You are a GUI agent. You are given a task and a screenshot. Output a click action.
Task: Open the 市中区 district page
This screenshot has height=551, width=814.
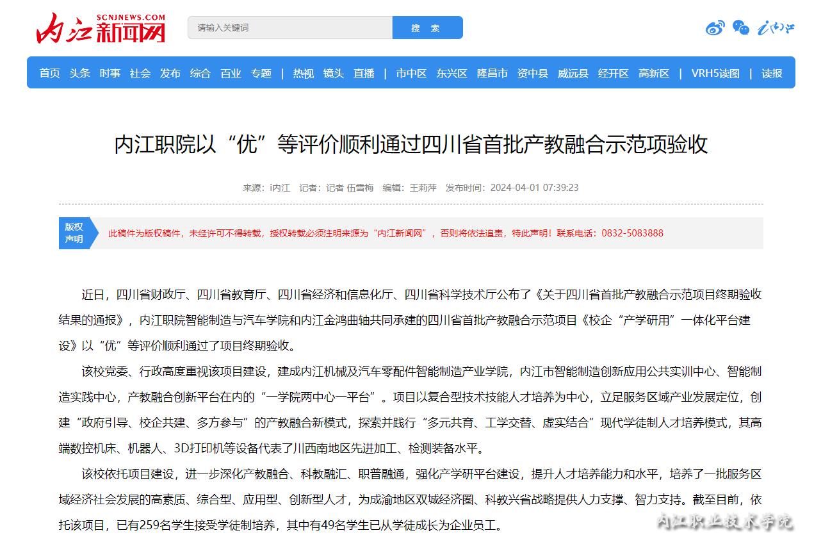pos(411,73)
